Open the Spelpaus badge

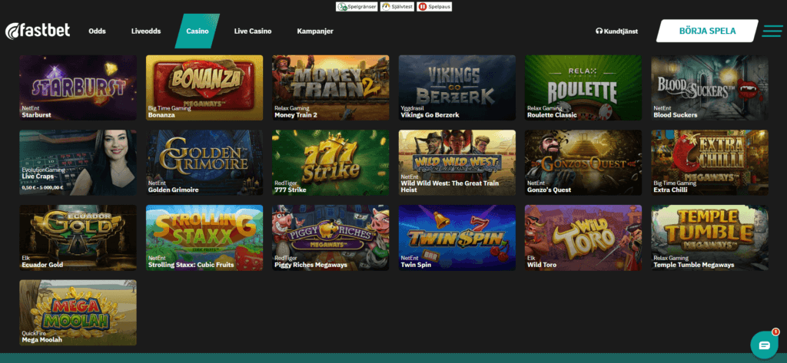434,7
